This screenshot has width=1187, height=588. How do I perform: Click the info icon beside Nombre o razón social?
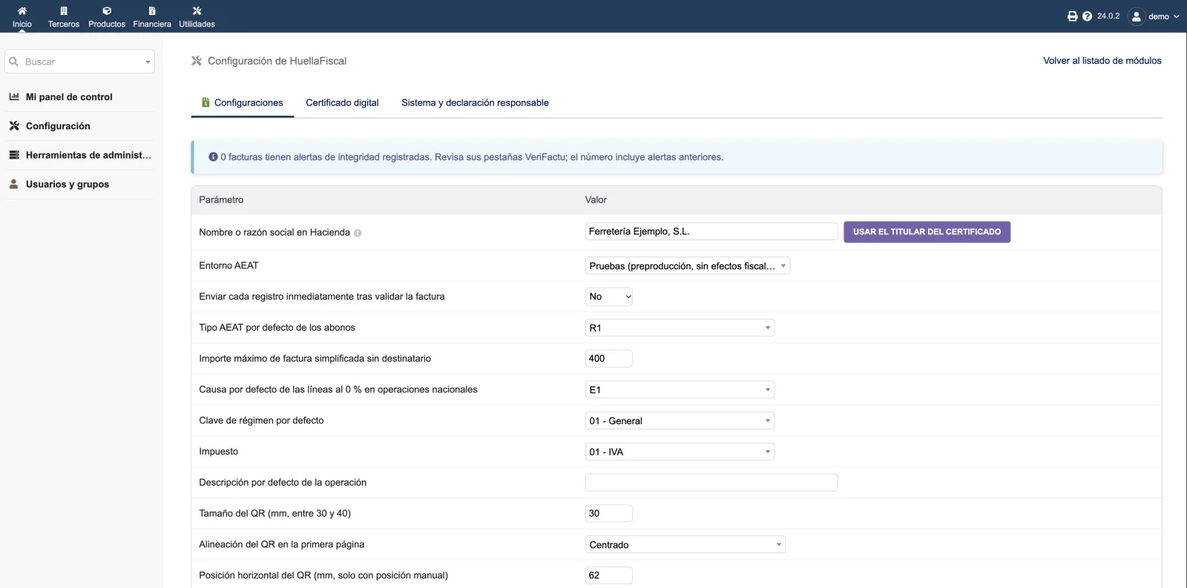[358, 233]
